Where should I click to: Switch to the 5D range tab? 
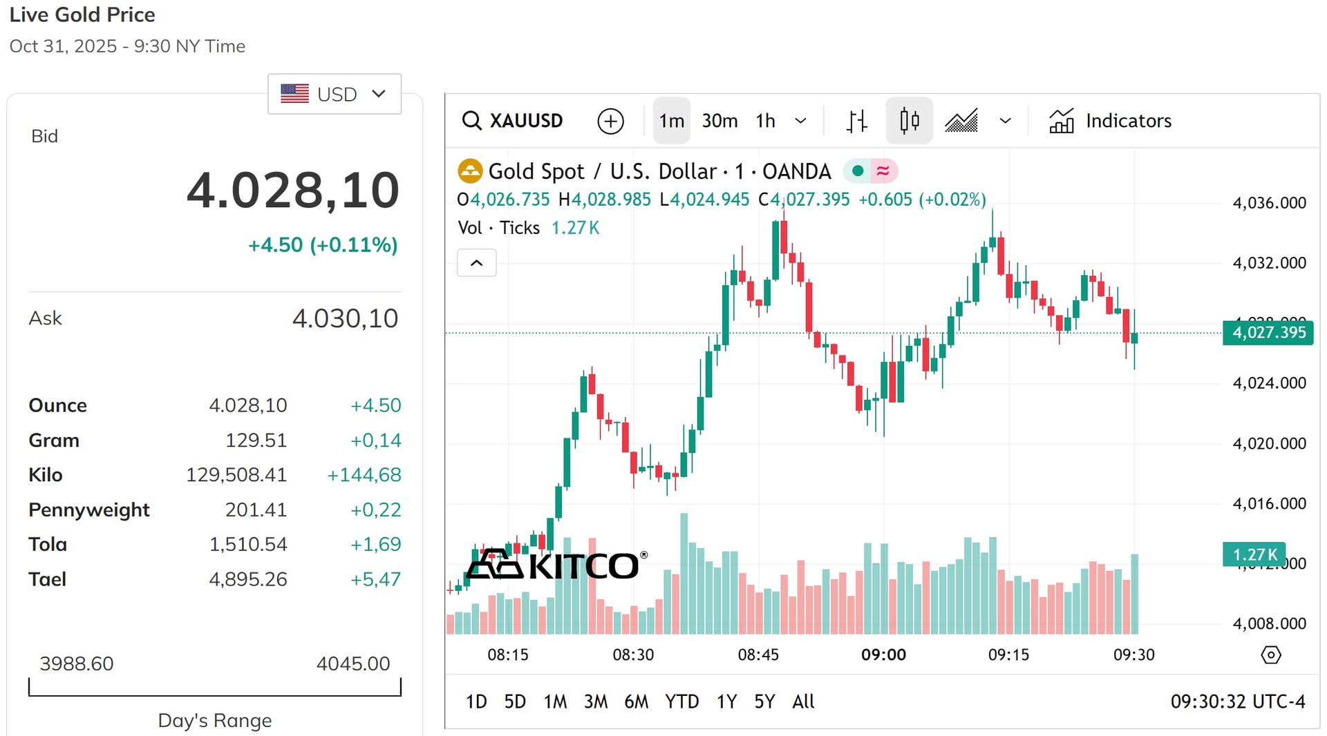click(x=515, y=701)
